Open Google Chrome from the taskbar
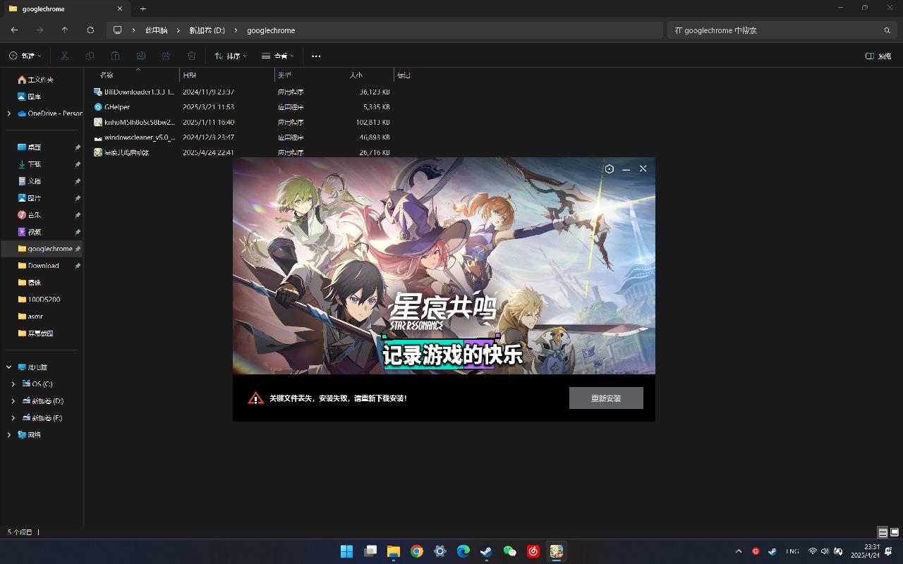The image size is (903, 564). click(x=416, y=551)
